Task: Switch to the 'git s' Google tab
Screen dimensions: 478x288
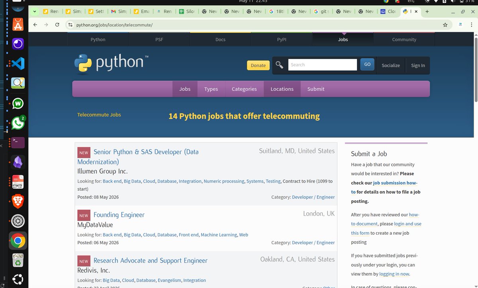Action: click(x=322, y=12)
